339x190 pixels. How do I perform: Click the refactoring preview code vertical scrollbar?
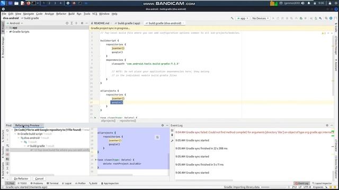click(x=168, y=161)
